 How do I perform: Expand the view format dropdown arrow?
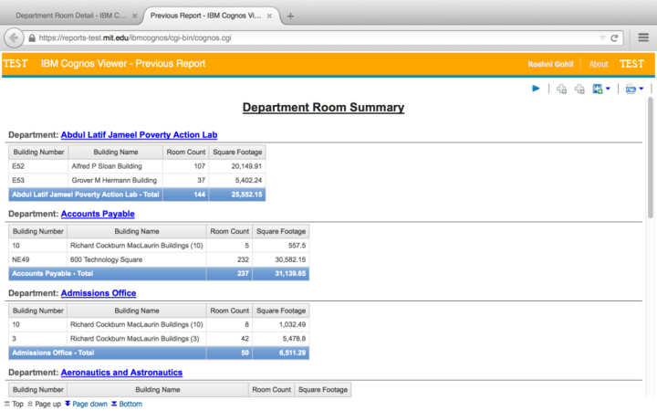click(x=641, y=89)
